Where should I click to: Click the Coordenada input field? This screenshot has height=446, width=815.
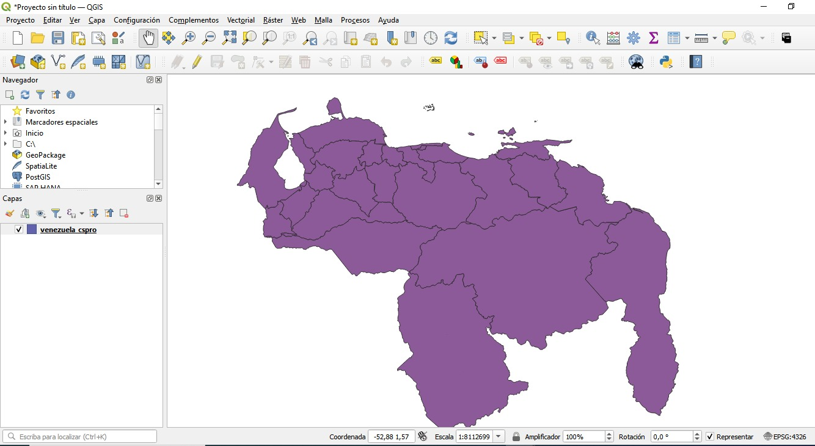(x=392, y=437)
